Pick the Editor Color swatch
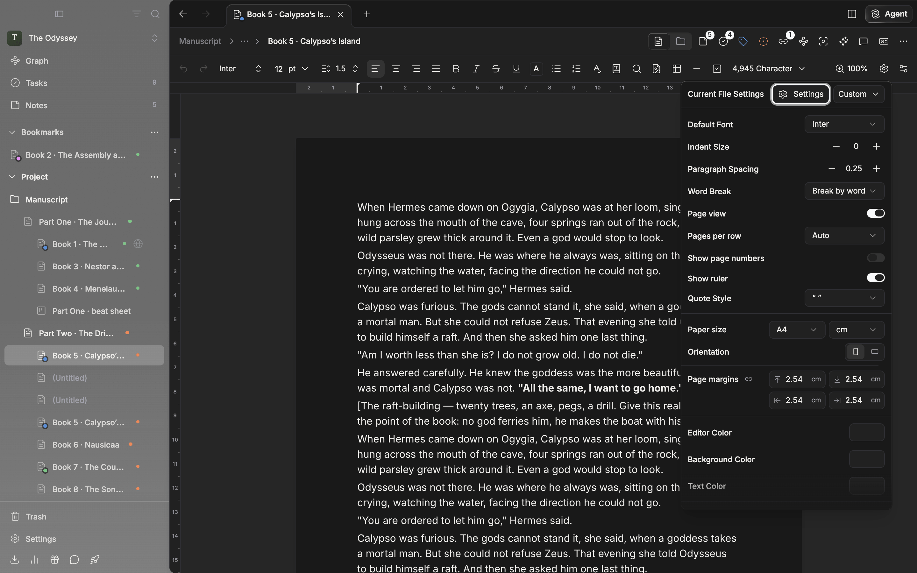The height and width of the screenshot is (573, 917). [867, 432]
